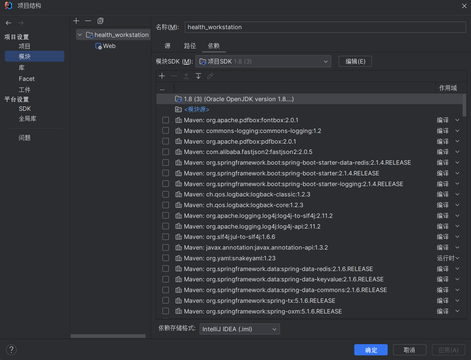This screenshot has width=471, height=360.
Task: Navigate forward with the right arrow
Action: click(21, 23)
